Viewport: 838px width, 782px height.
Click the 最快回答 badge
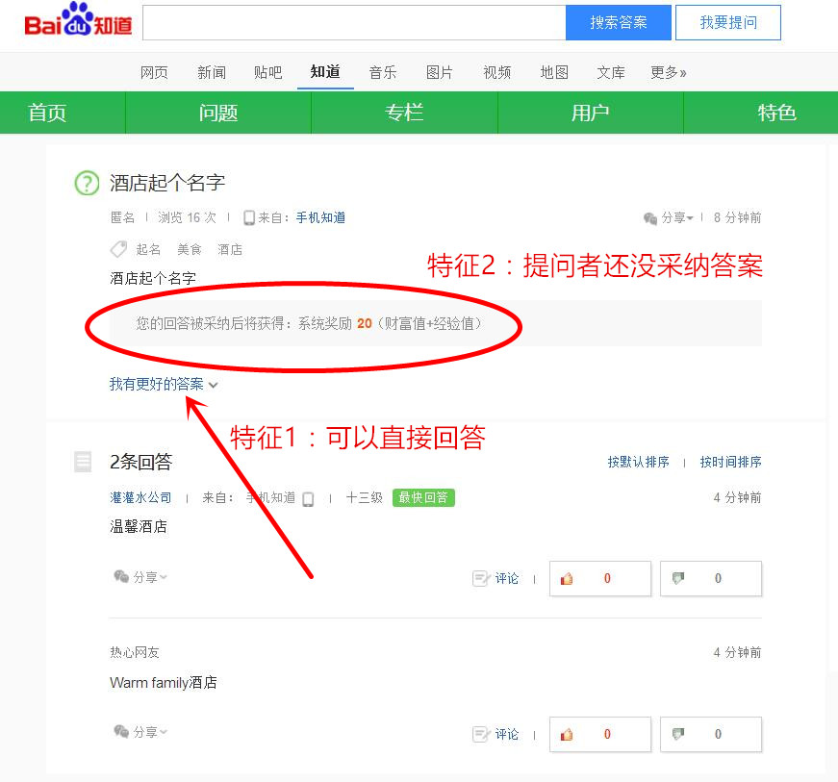click(x=422, y=498)
